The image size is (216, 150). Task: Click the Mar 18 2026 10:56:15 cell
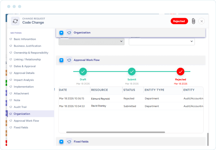72,98
